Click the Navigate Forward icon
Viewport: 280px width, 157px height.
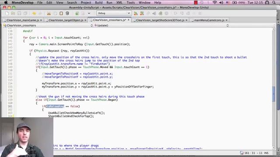(x=83, y=14)
